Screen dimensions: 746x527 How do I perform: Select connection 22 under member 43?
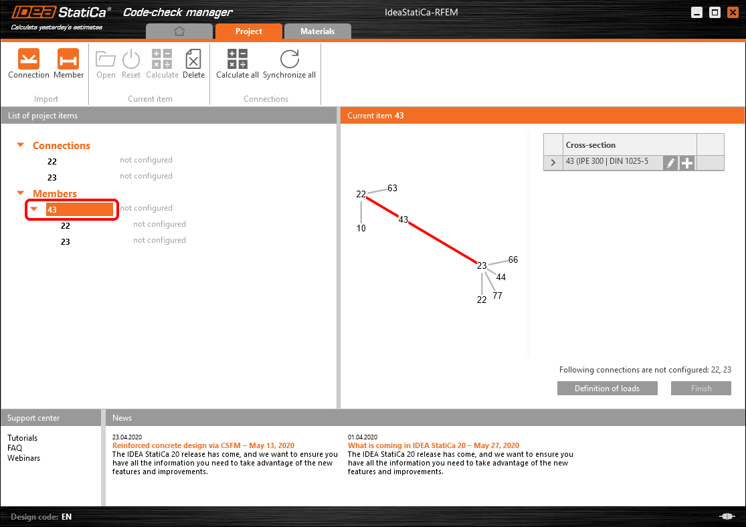65,226
